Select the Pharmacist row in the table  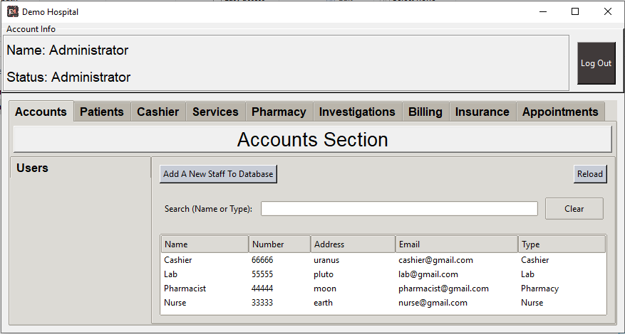pyautogui.click(x=383, y=289)
